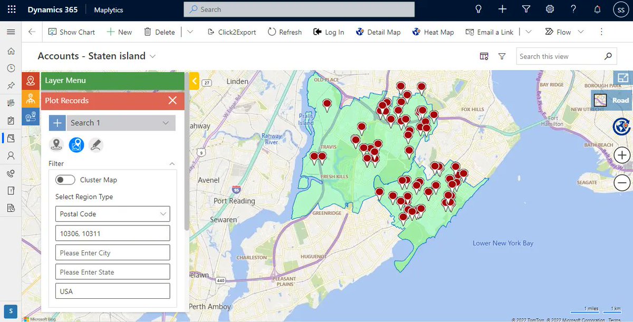Open the view filter funnel icon
The image size is (633, 322).
502,56
